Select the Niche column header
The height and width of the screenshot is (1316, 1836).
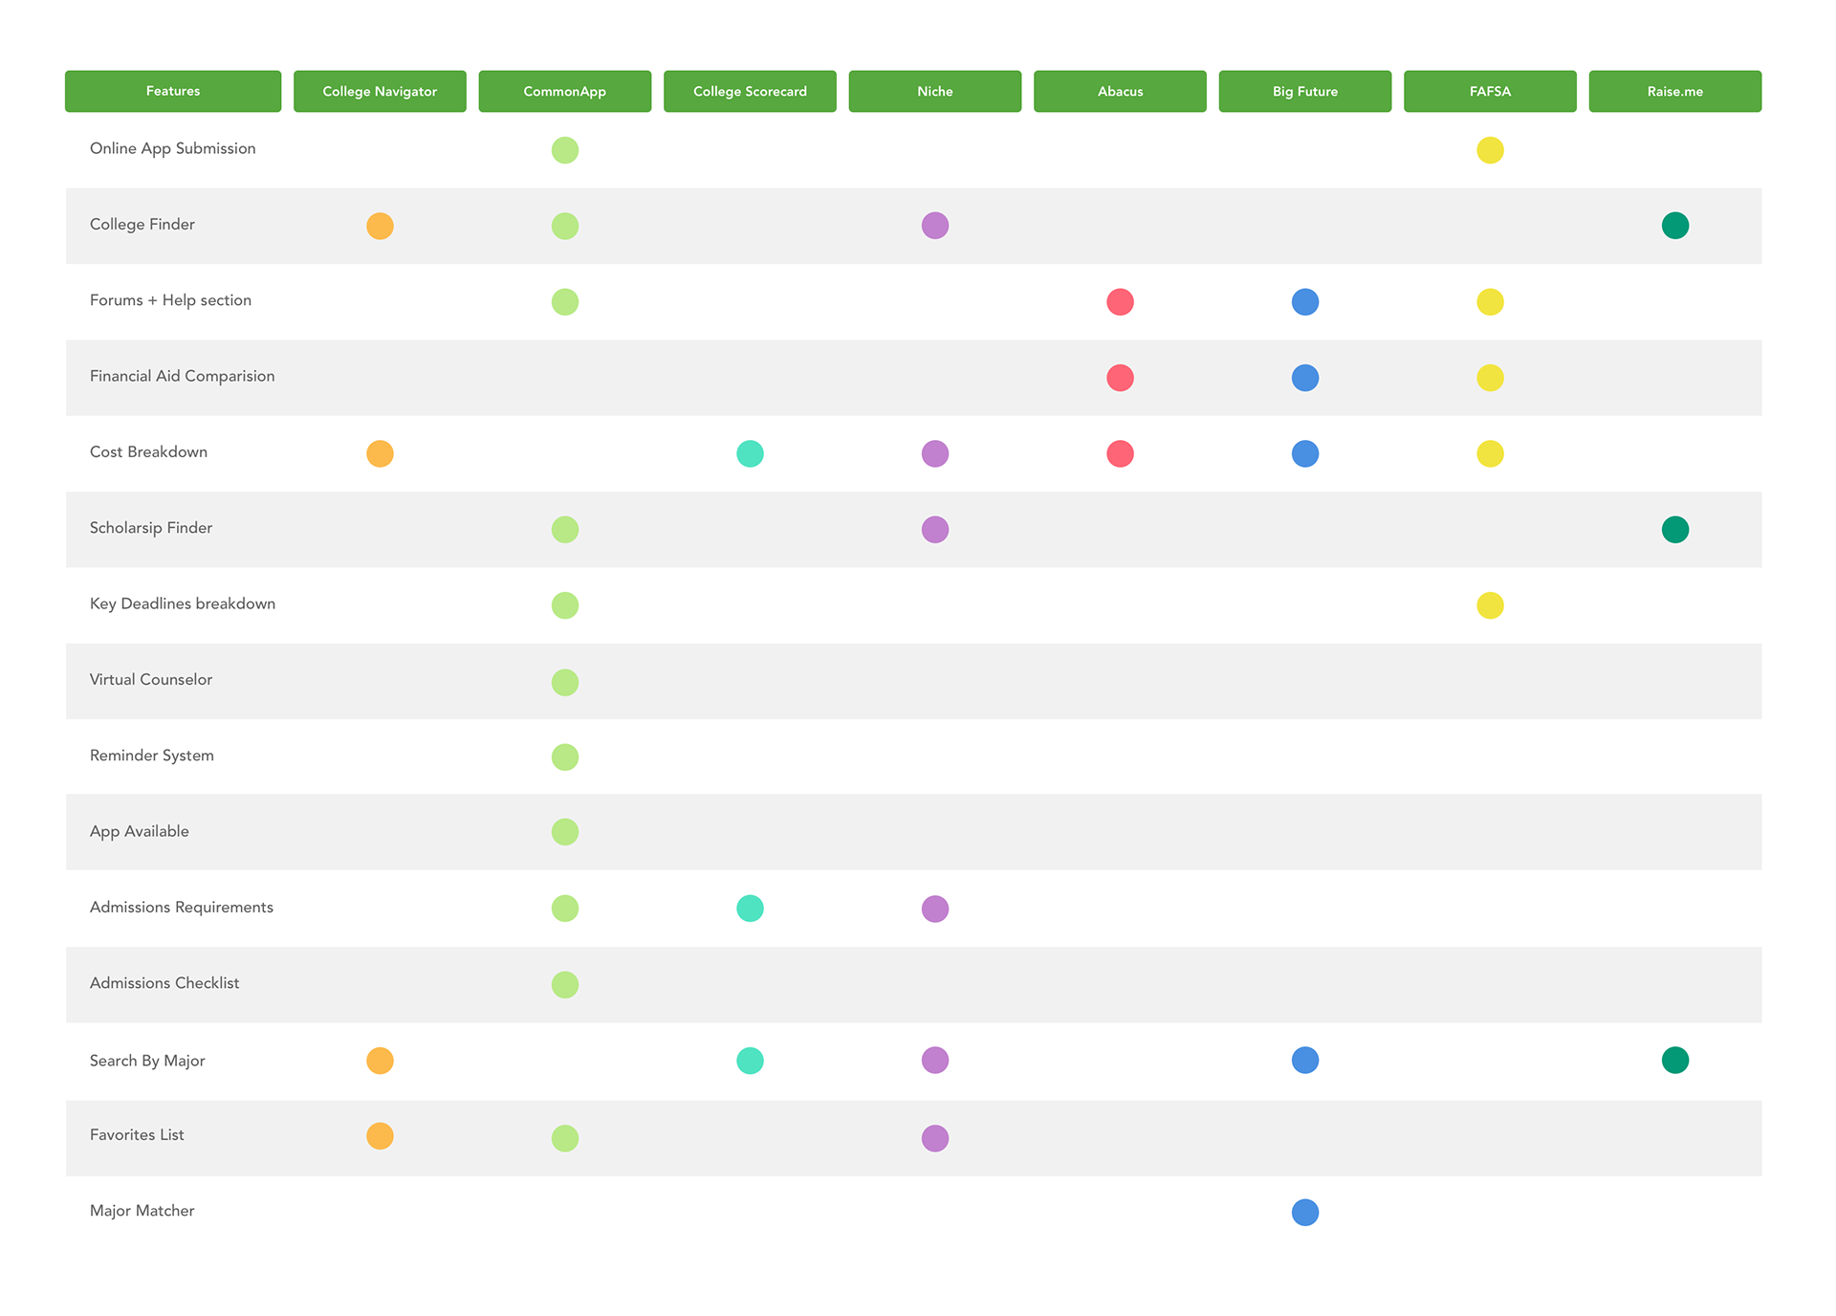[935, 91]
